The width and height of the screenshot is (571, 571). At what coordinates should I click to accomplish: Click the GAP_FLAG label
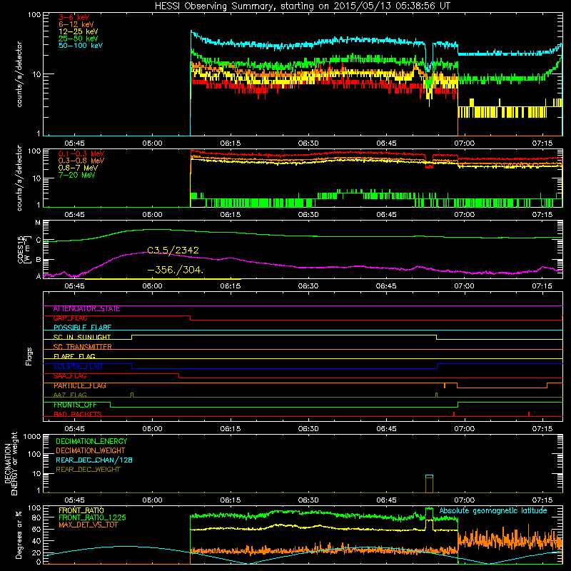(70, 318)
